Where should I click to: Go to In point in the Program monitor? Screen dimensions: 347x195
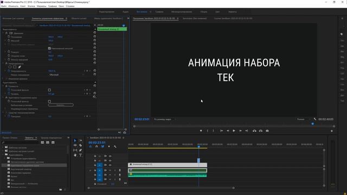222,131
